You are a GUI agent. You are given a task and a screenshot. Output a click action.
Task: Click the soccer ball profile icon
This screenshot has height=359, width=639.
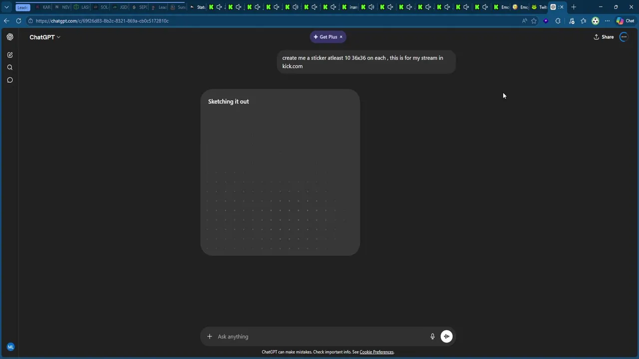tap(595, 21)
